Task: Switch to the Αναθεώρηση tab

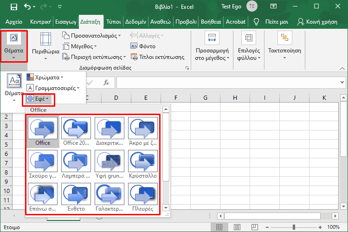Action: click(x=160, y=22)
